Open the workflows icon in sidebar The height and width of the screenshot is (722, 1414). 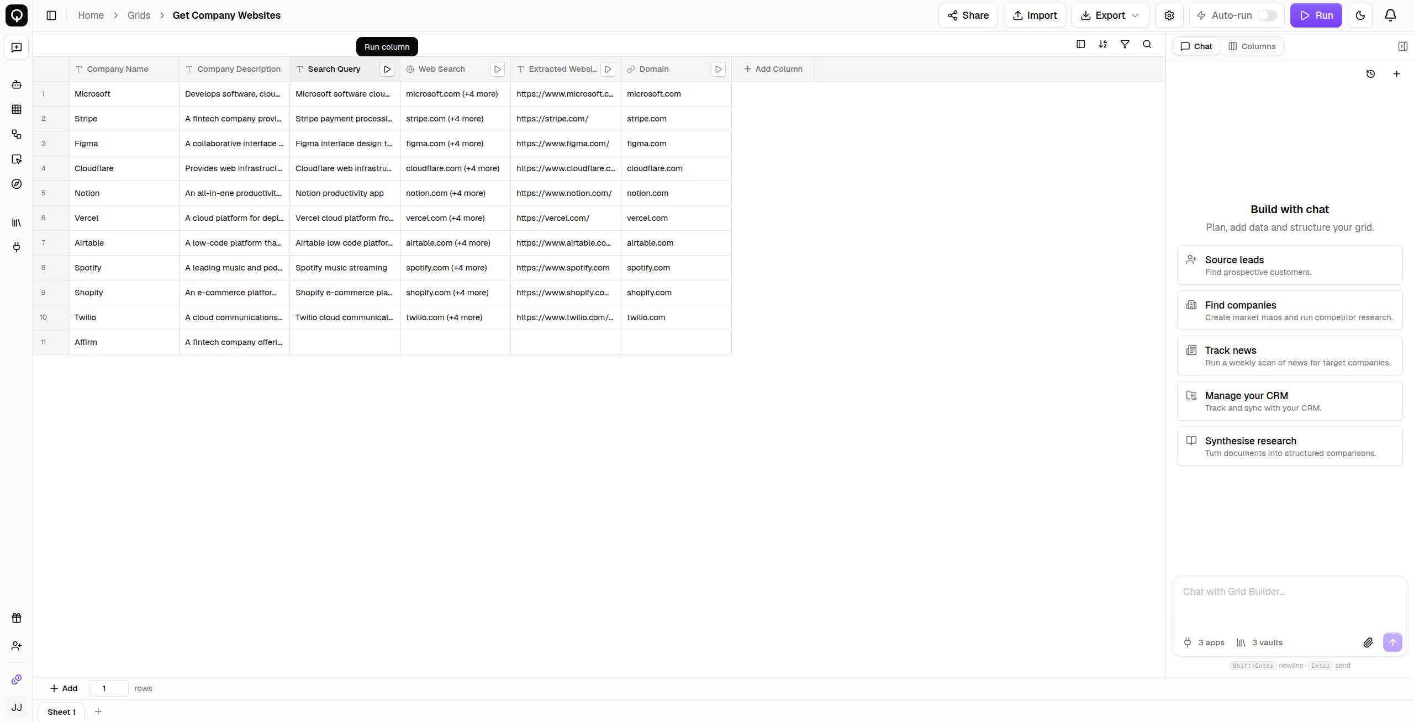click(17, 134)
